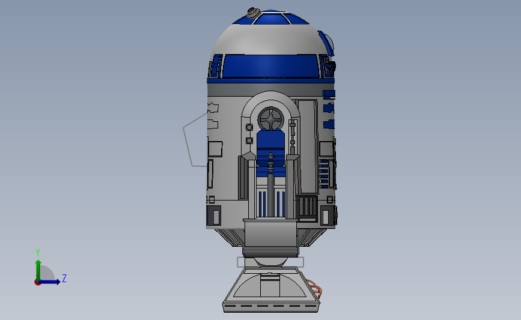Select the dark vertical rod in the center column
This screenshot has height=320, width=521.
(271, 195)
